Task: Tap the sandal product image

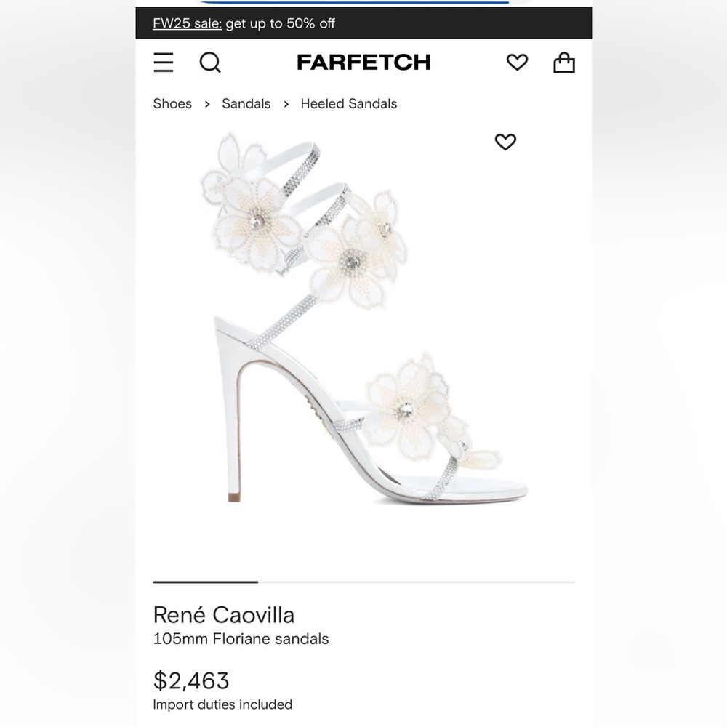Action: pyautogui.click(x=364, y=318)
